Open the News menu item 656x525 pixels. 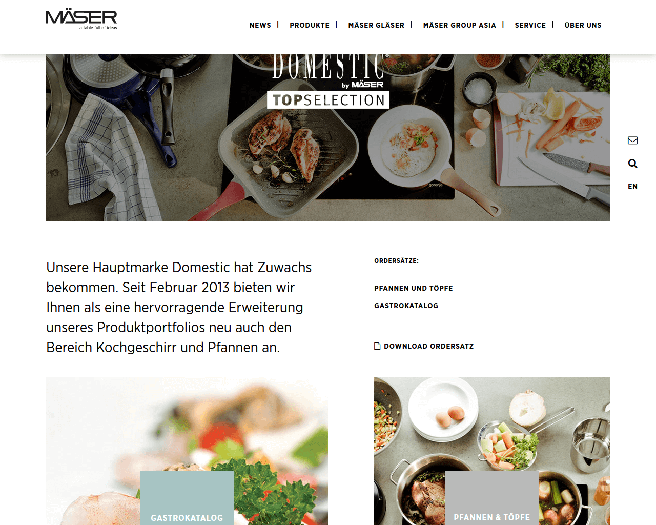(260, 25)
